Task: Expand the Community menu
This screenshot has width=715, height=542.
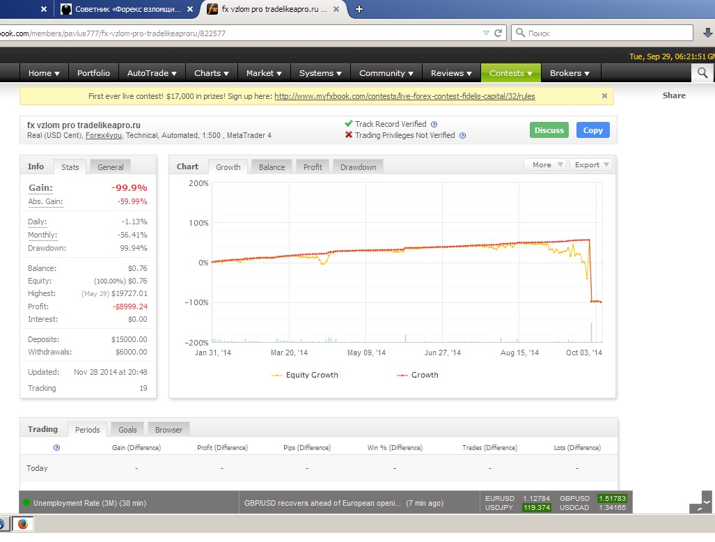Action: click(x=386, y=73)
